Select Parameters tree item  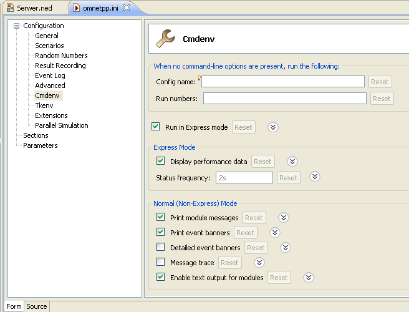(41, 145)
